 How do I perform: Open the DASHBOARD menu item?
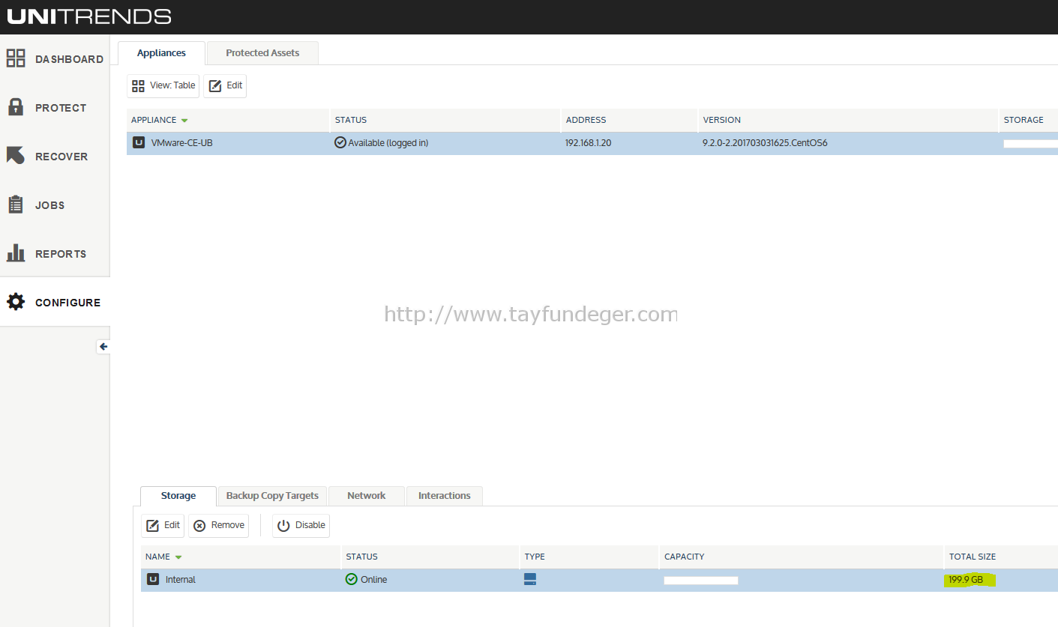point(69,59)
